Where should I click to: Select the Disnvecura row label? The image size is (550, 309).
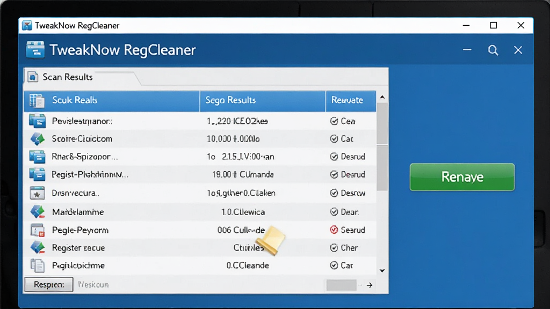[75, 193]
